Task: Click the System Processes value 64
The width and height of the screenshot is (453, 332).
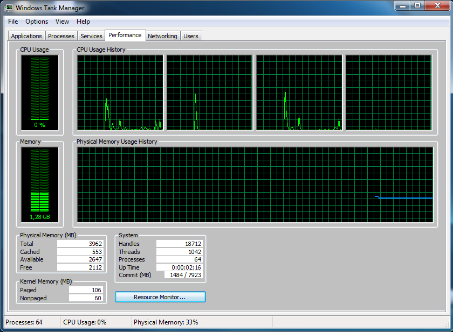Action: [180, 259]
